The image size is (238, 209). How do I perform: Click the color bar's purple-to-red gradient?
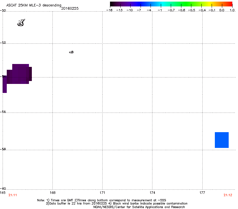click(x=171, y=4)
